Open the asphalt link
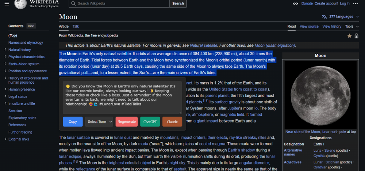 180,169
